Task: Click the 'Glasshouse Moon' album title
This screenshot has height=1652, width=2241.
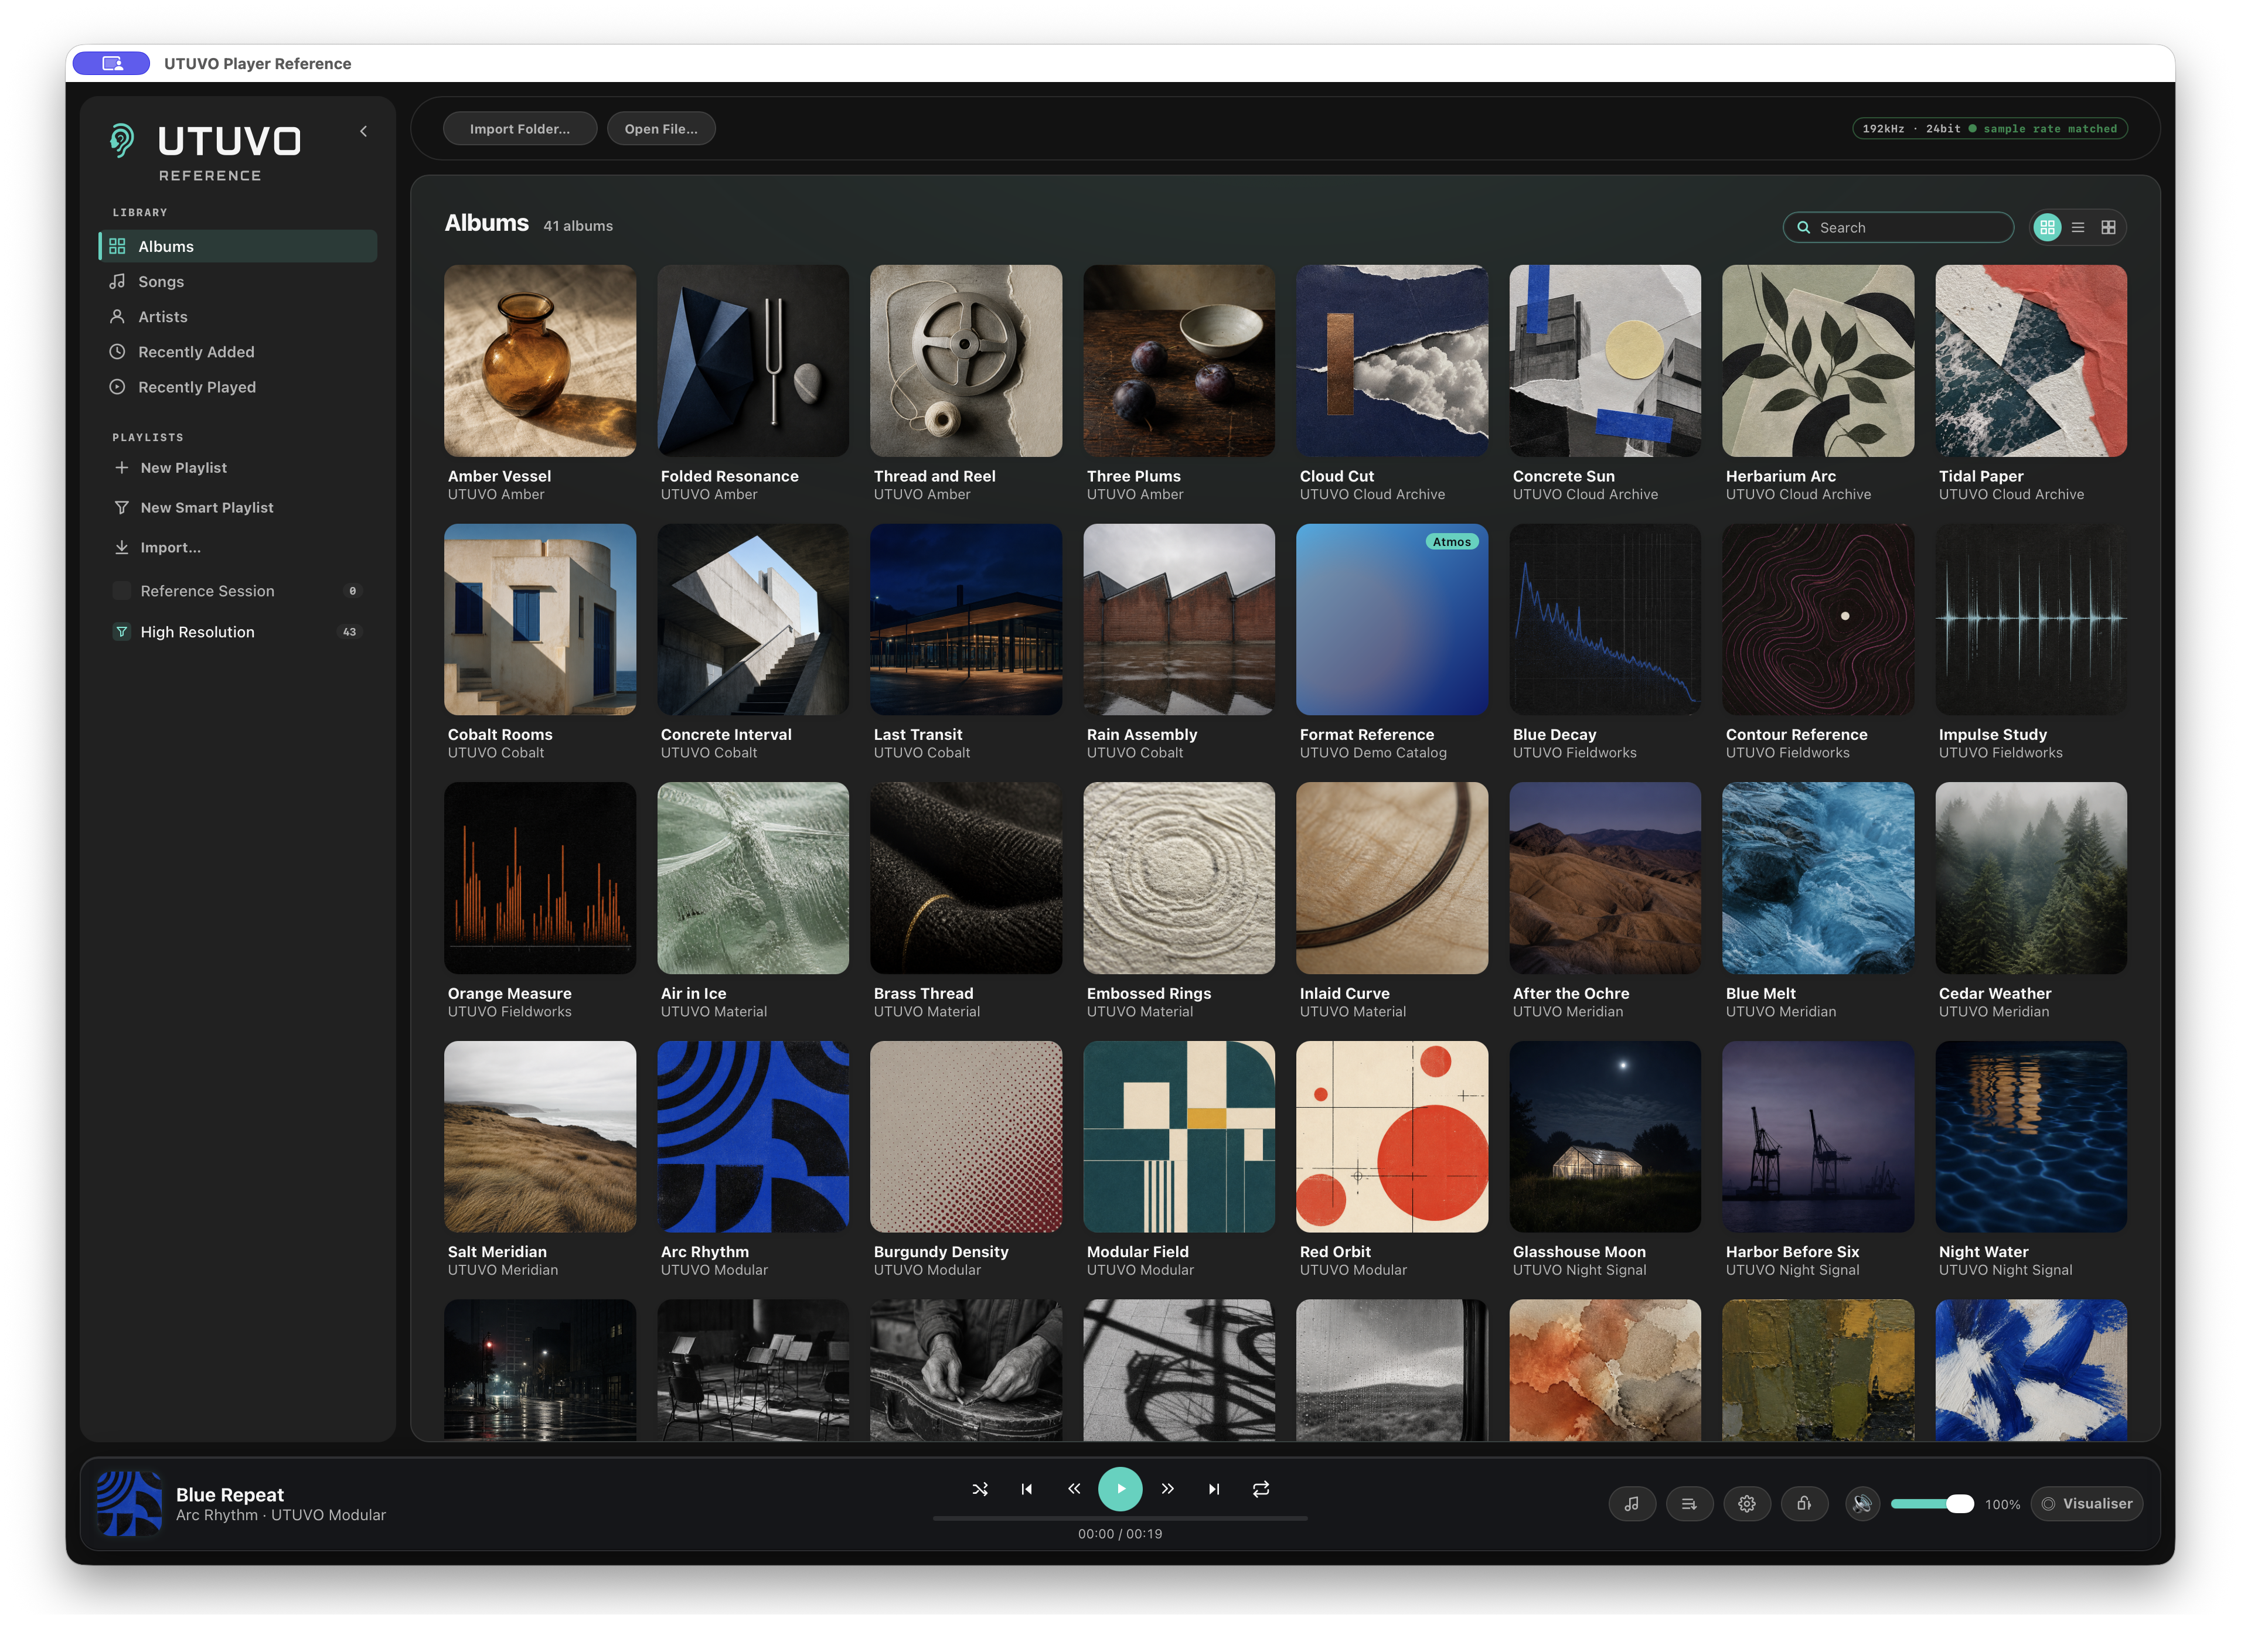Action: point(1579,1252)
